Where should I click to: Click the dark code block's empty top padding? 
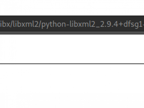[x=72, y=18]
